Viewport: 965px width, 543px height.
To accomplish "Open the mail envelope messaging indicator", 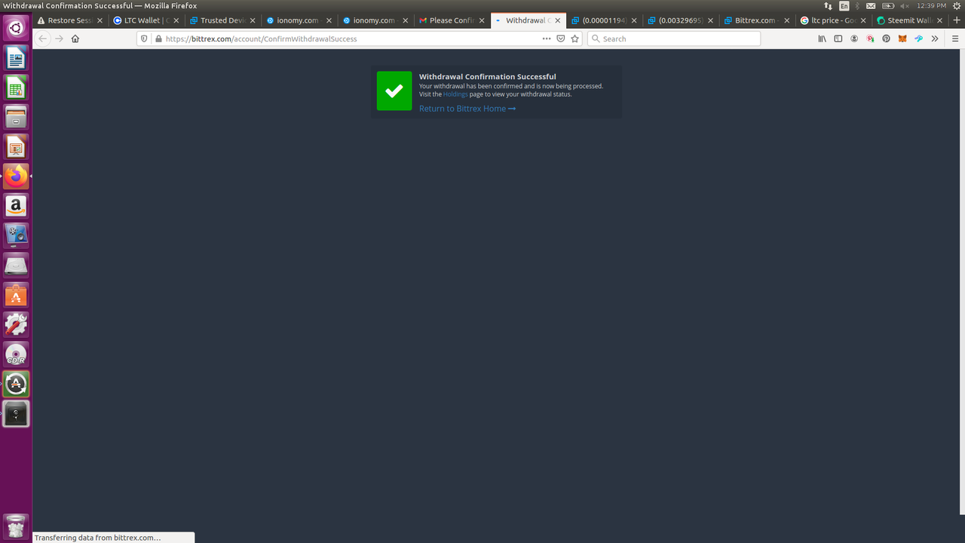I will (872, 6).
